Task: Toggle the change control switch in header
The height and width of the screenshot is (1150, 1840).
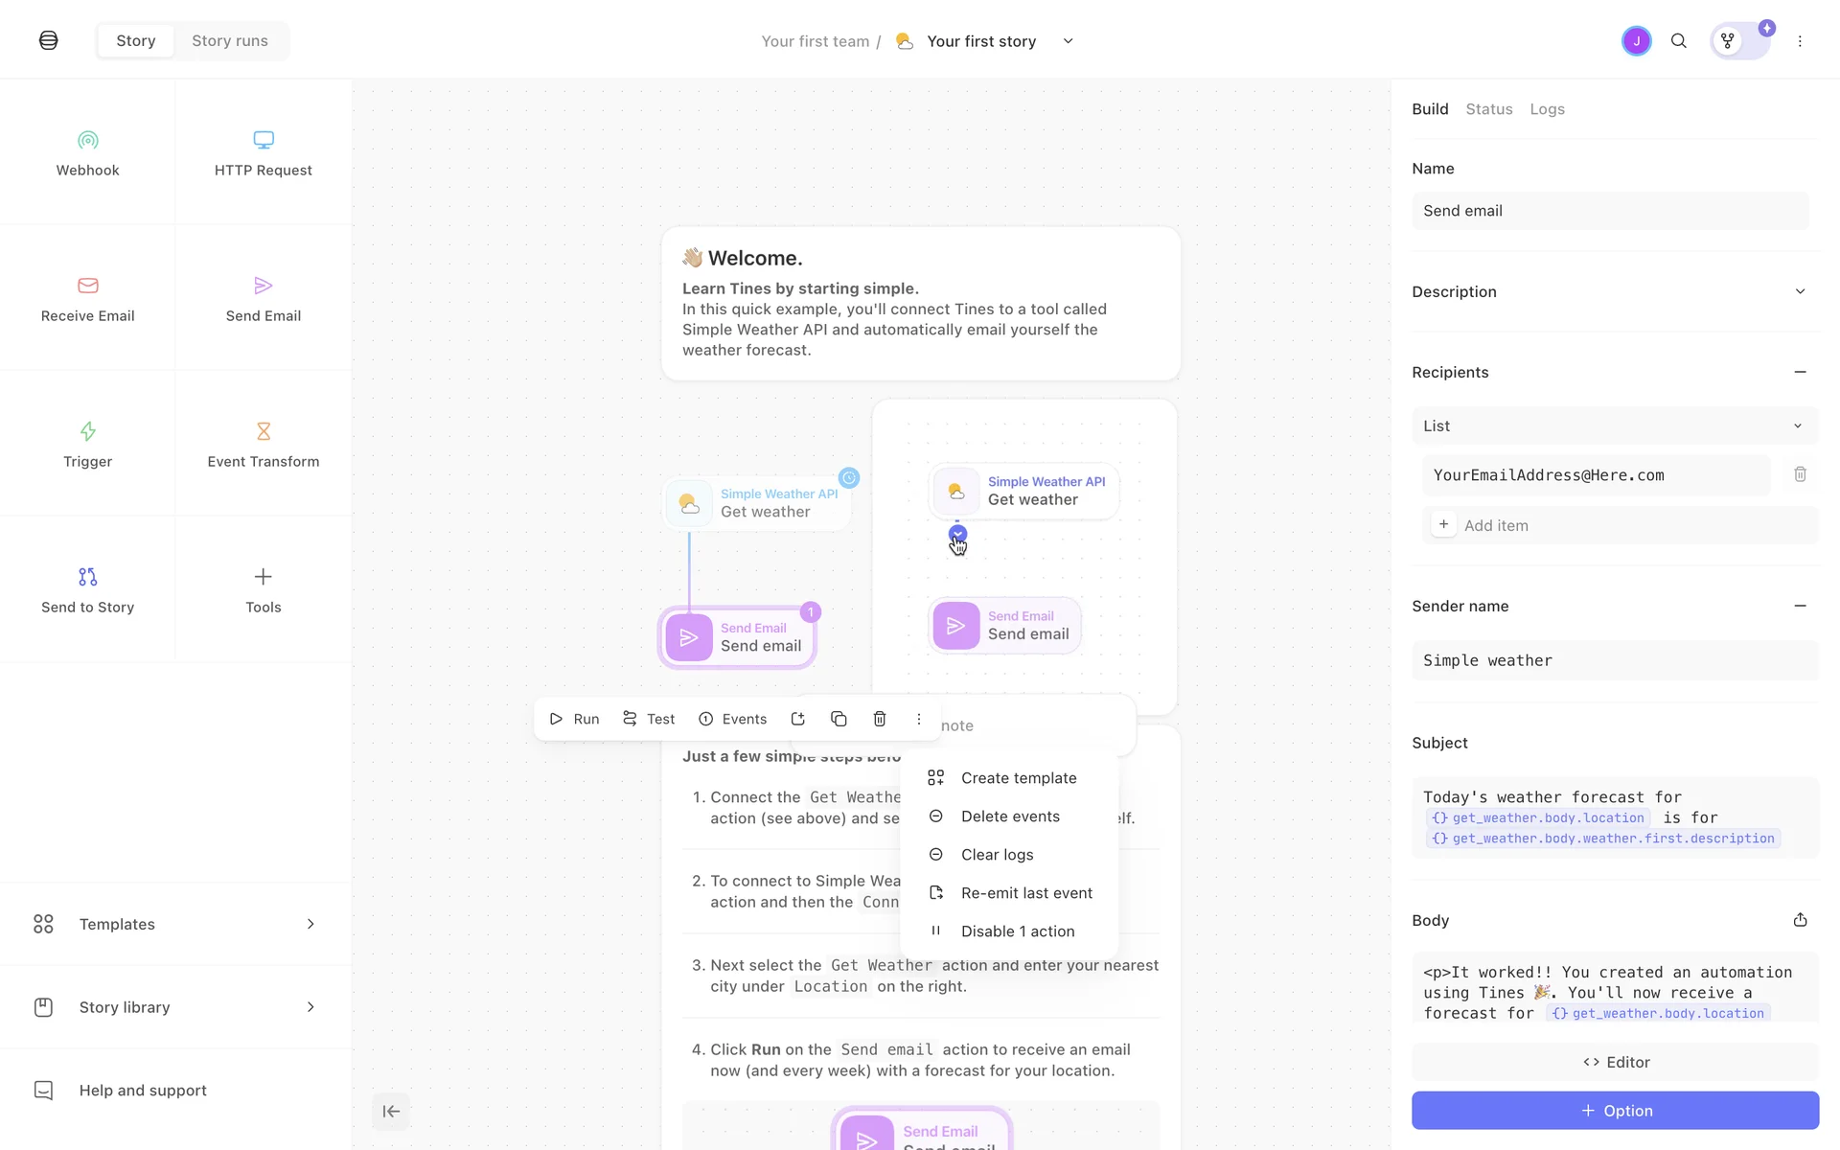Action: click(1739, 41)
